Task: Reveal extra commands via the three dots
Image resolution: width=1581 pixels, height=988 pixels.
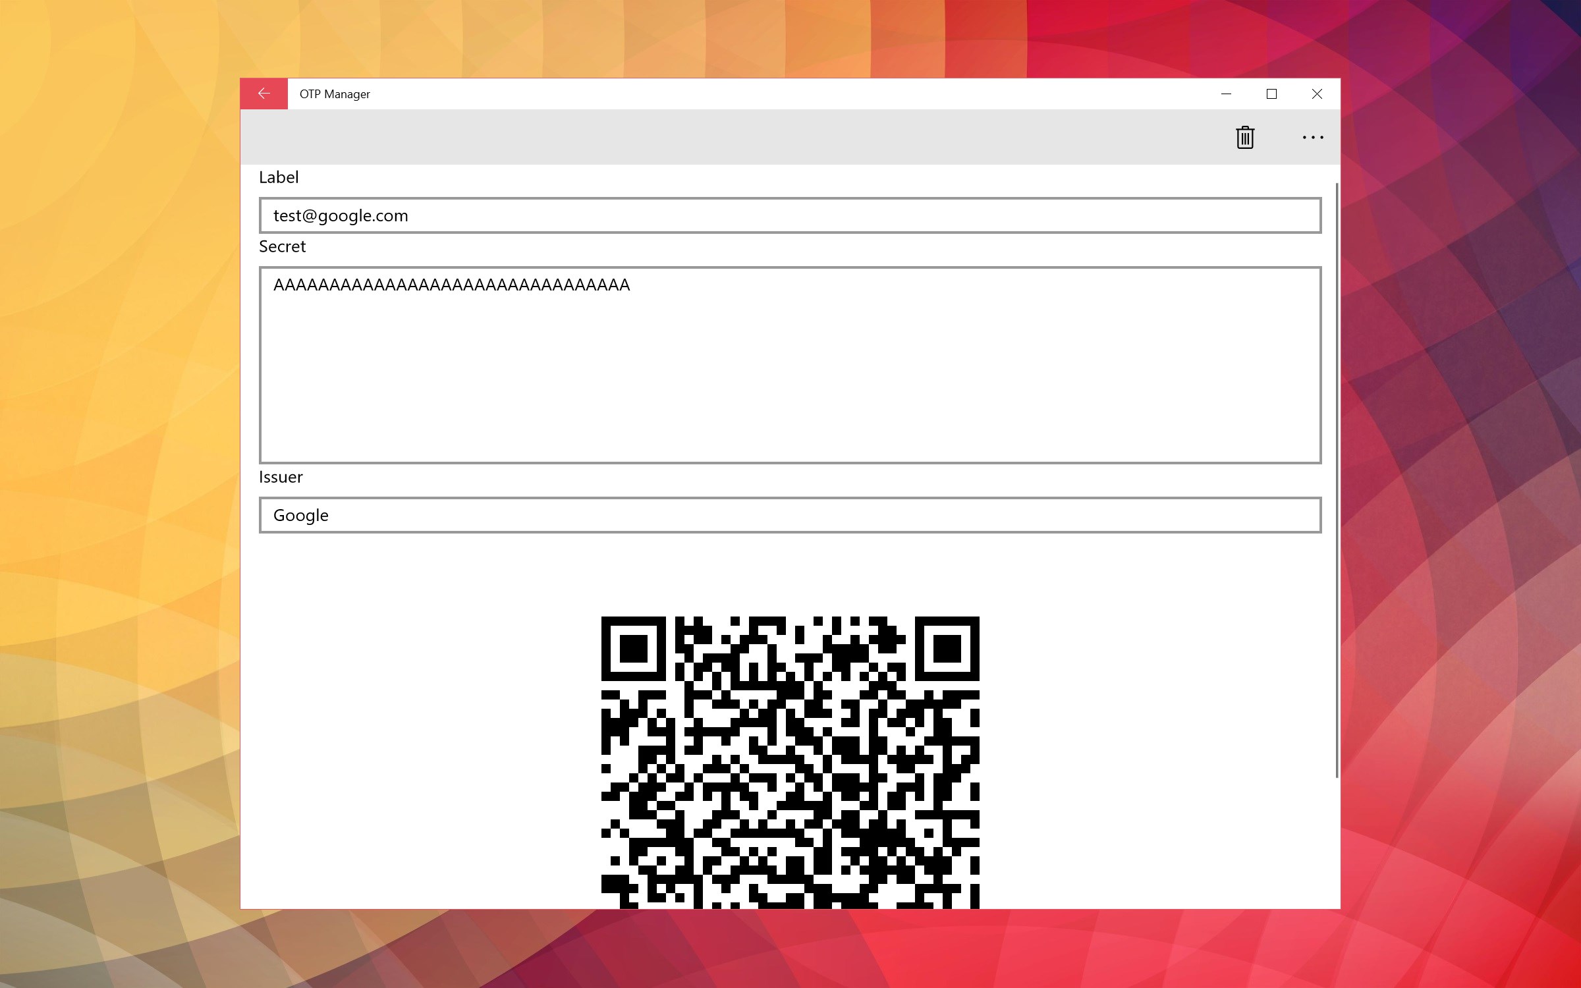Action: [1313, 137]
